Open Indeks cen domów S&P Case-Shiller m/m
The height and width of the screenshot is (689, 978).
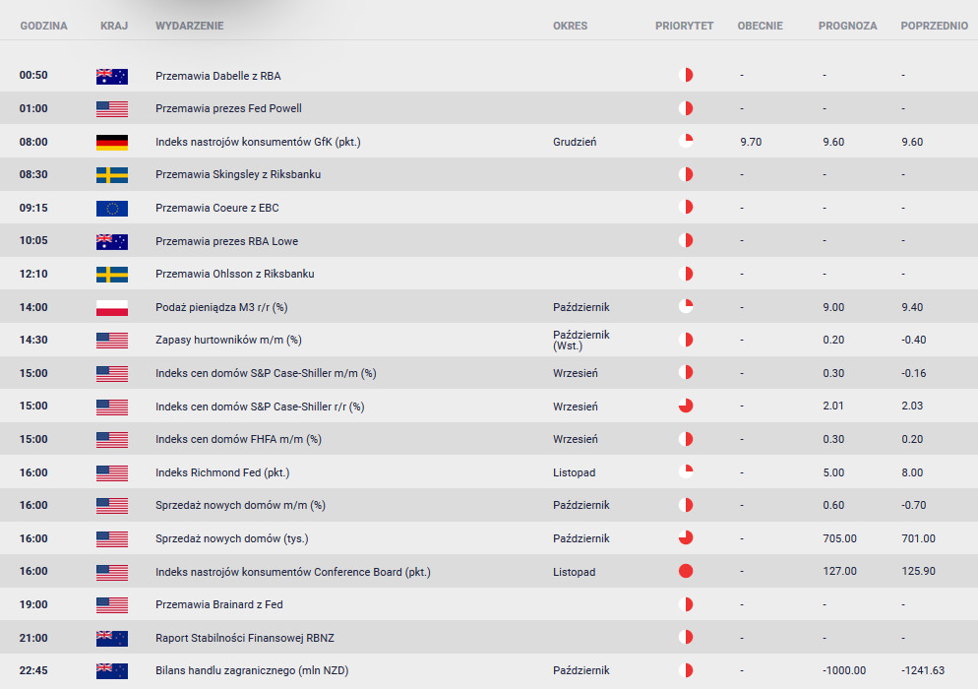(x=266, y=373)
